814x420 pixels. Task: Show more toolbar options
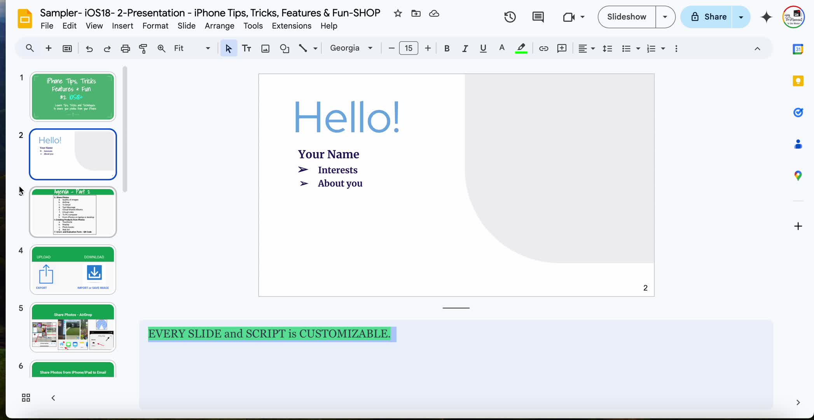point(676,48)
